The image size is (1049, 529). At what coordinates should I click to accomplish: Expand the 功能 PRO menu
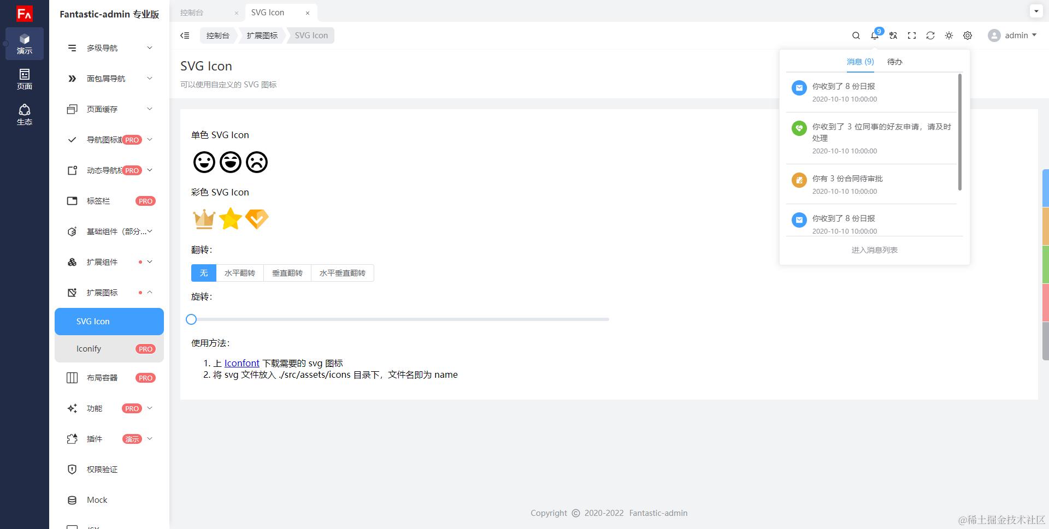(x=109, y=408)
